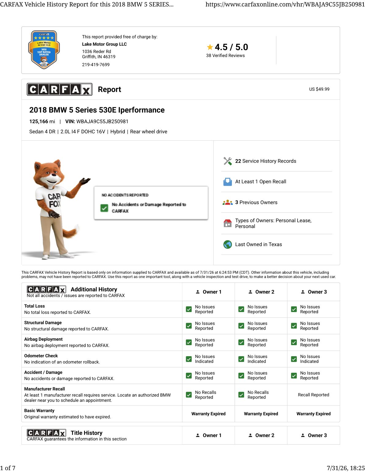
Task: Click the Lake Motor Group LLC dealer name
Action: click(x=104, y=44)
